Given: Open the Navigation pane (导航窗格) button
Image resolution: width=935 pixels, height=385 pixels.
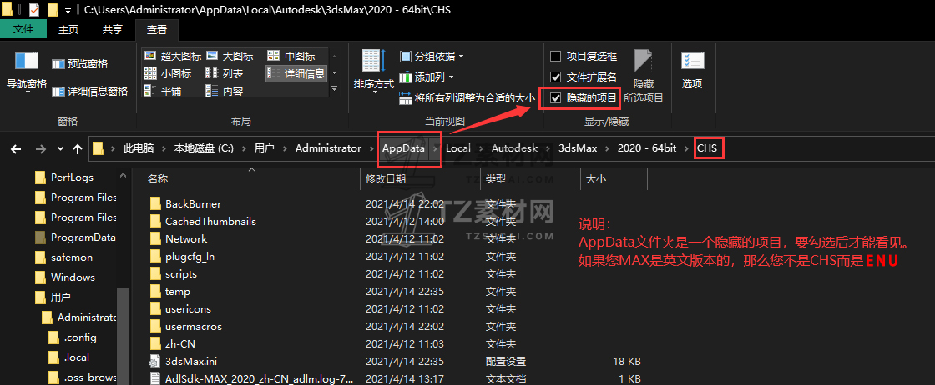Looking at the screenshot, I should (x=26, y=72).
